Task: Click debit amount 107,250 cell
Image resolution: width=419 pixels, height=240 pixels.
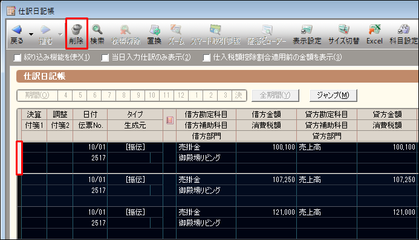Action: click(x=266, y=180)
